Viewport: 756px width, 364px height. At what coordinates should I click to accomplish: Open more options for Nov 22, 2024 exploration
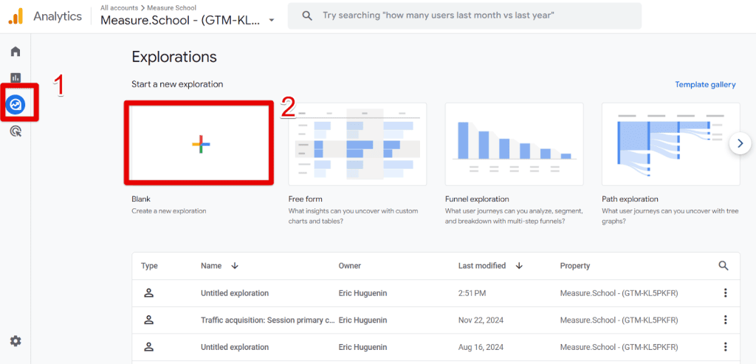[725, 320]
